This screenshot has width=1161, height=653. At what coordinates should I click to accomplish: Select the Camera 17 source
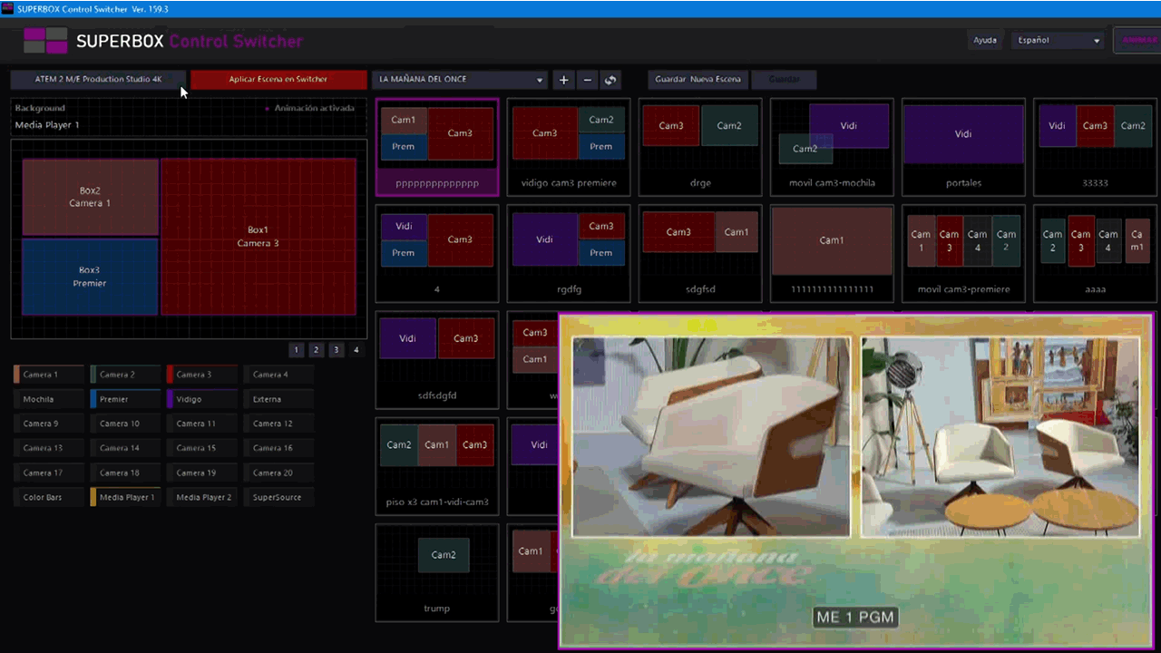49,473
